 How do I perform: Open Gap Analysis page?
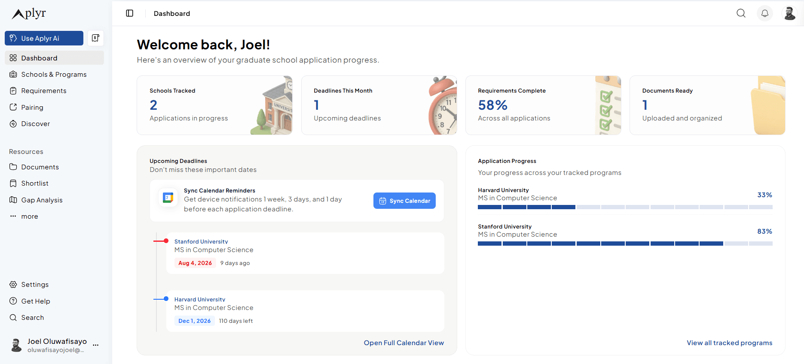(x=54, y=200)
